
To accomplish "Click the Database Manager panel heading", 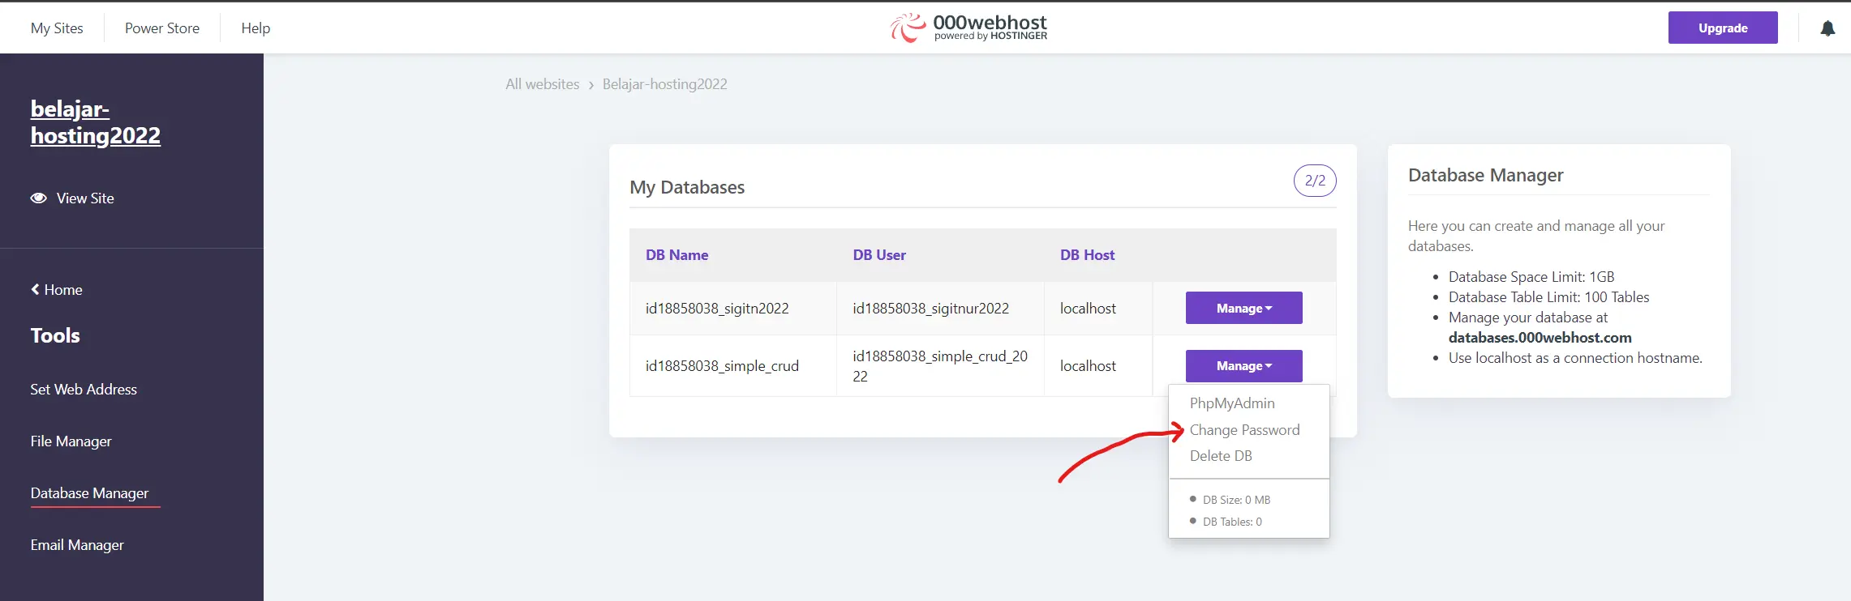I will (1486, 175).
